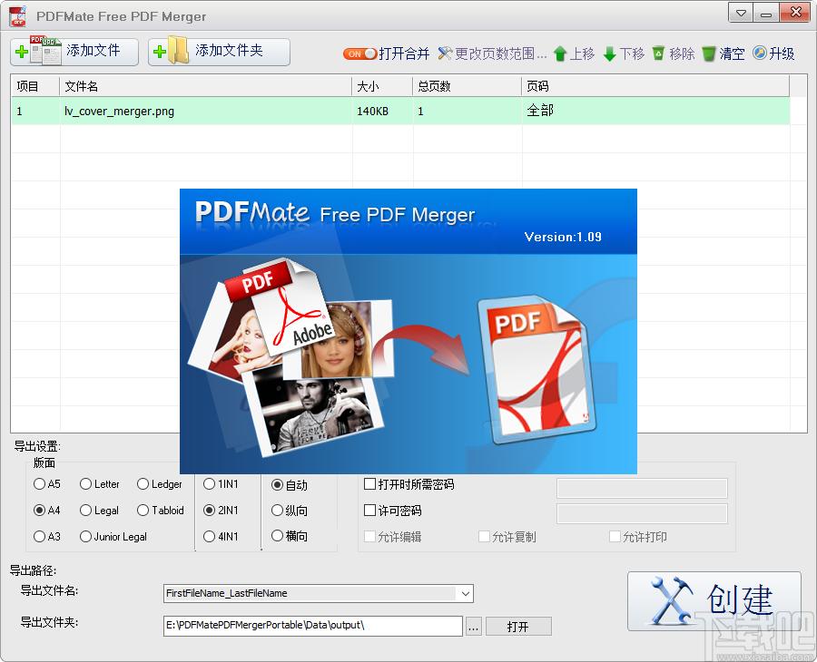This screenshot has width=817, height=662.
Task: Enable 打开时所需密码 checkbox
Action: point(369,484)
